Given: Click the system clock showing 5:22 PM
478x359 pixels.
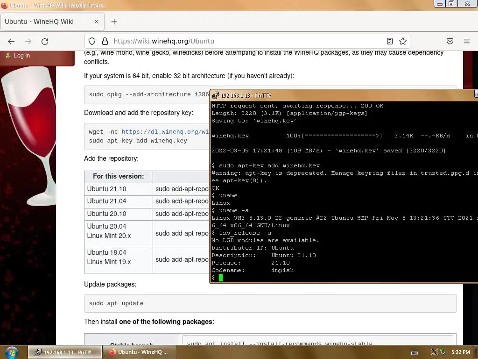Looking at the screenshot, I should [x=461, y=352].
